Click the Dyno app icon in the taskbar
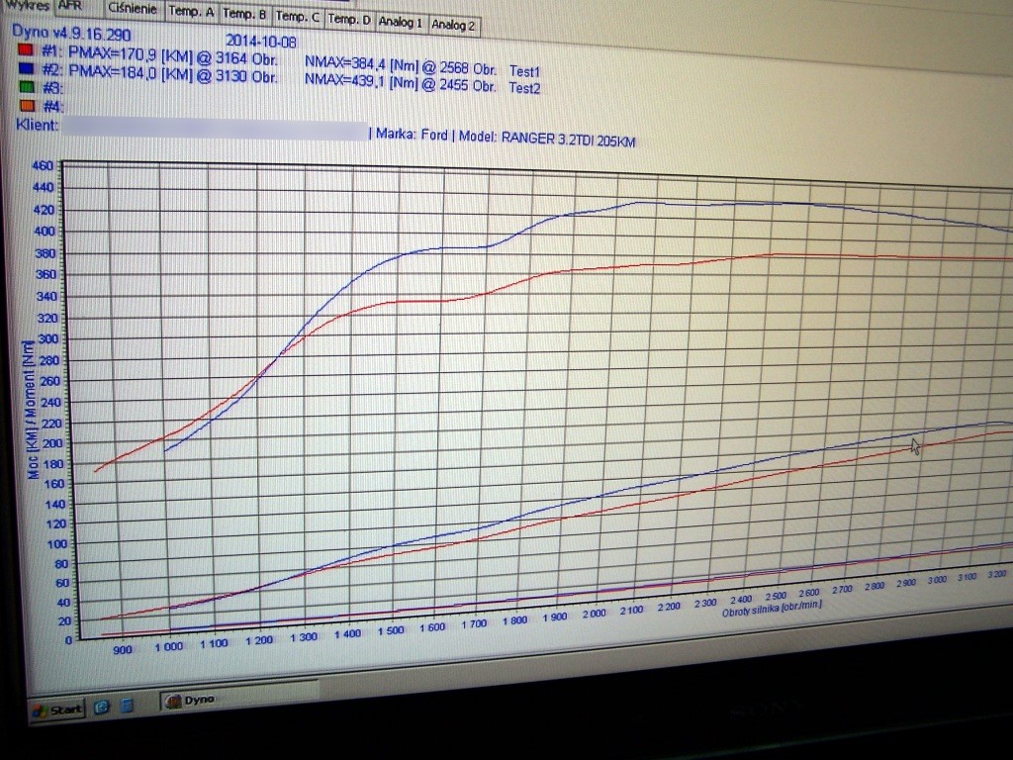1013x760 pixels. (173, 702)
